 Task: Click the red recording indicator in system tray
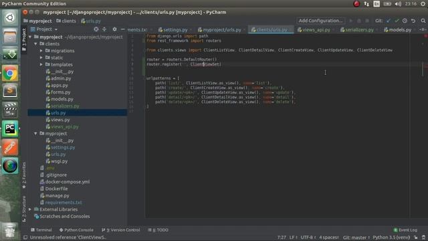coord(356,4)
